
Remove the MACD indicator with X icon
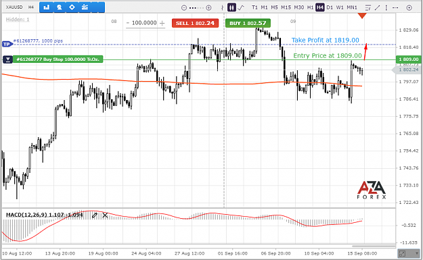(105, 215)
